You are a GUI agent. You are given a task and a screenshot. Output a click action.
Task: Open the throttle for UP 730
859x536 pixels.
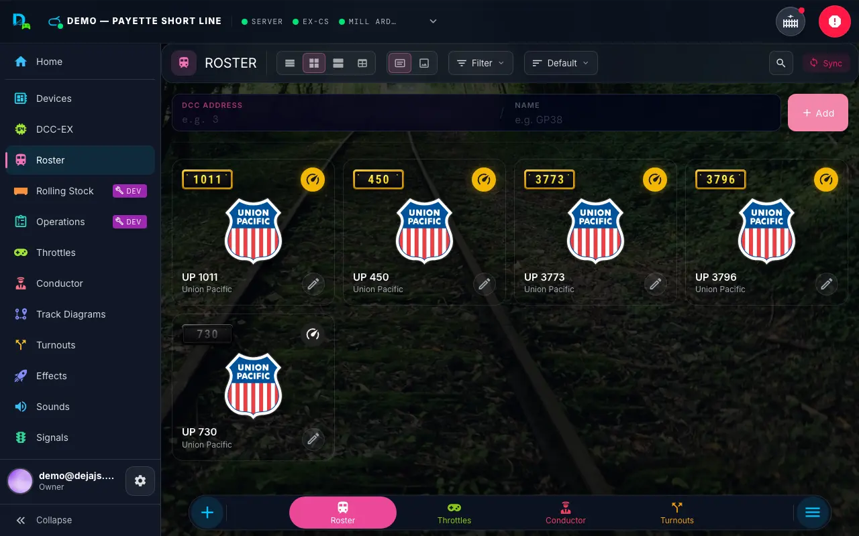(x=313, y=334)
